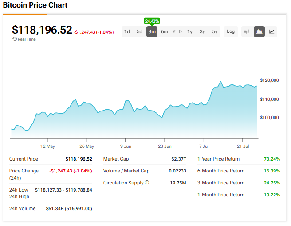Click the 24.43% return badge
This screenshot has width=291, height=226.
(x=152, y=21)
